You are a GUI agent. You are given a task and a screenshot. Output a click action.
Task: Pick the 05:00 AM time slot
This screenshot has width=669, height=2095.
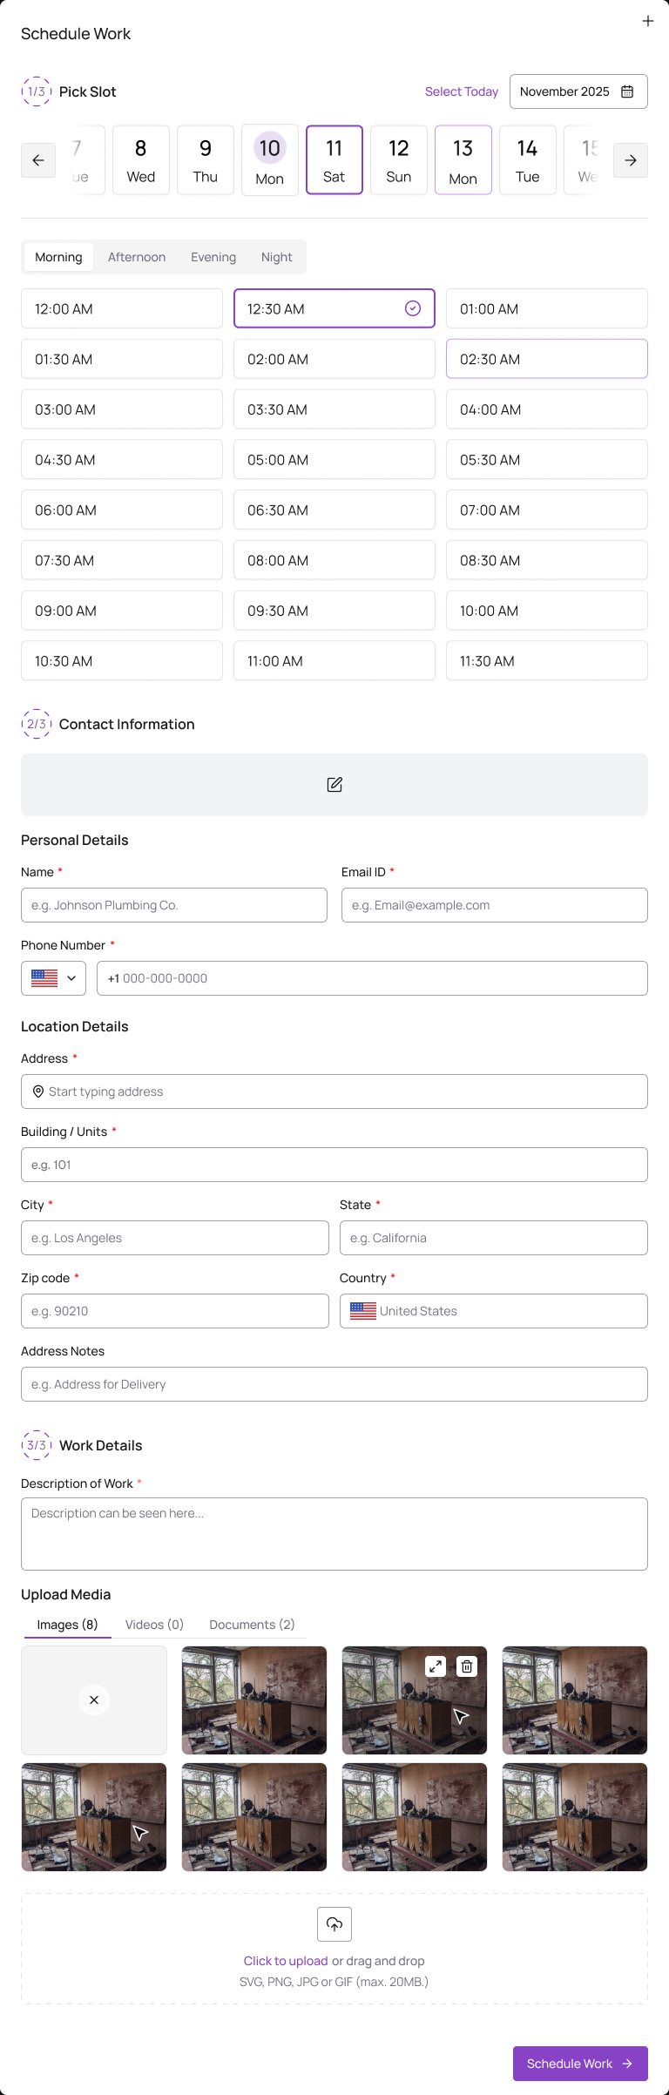pos(334,460)
